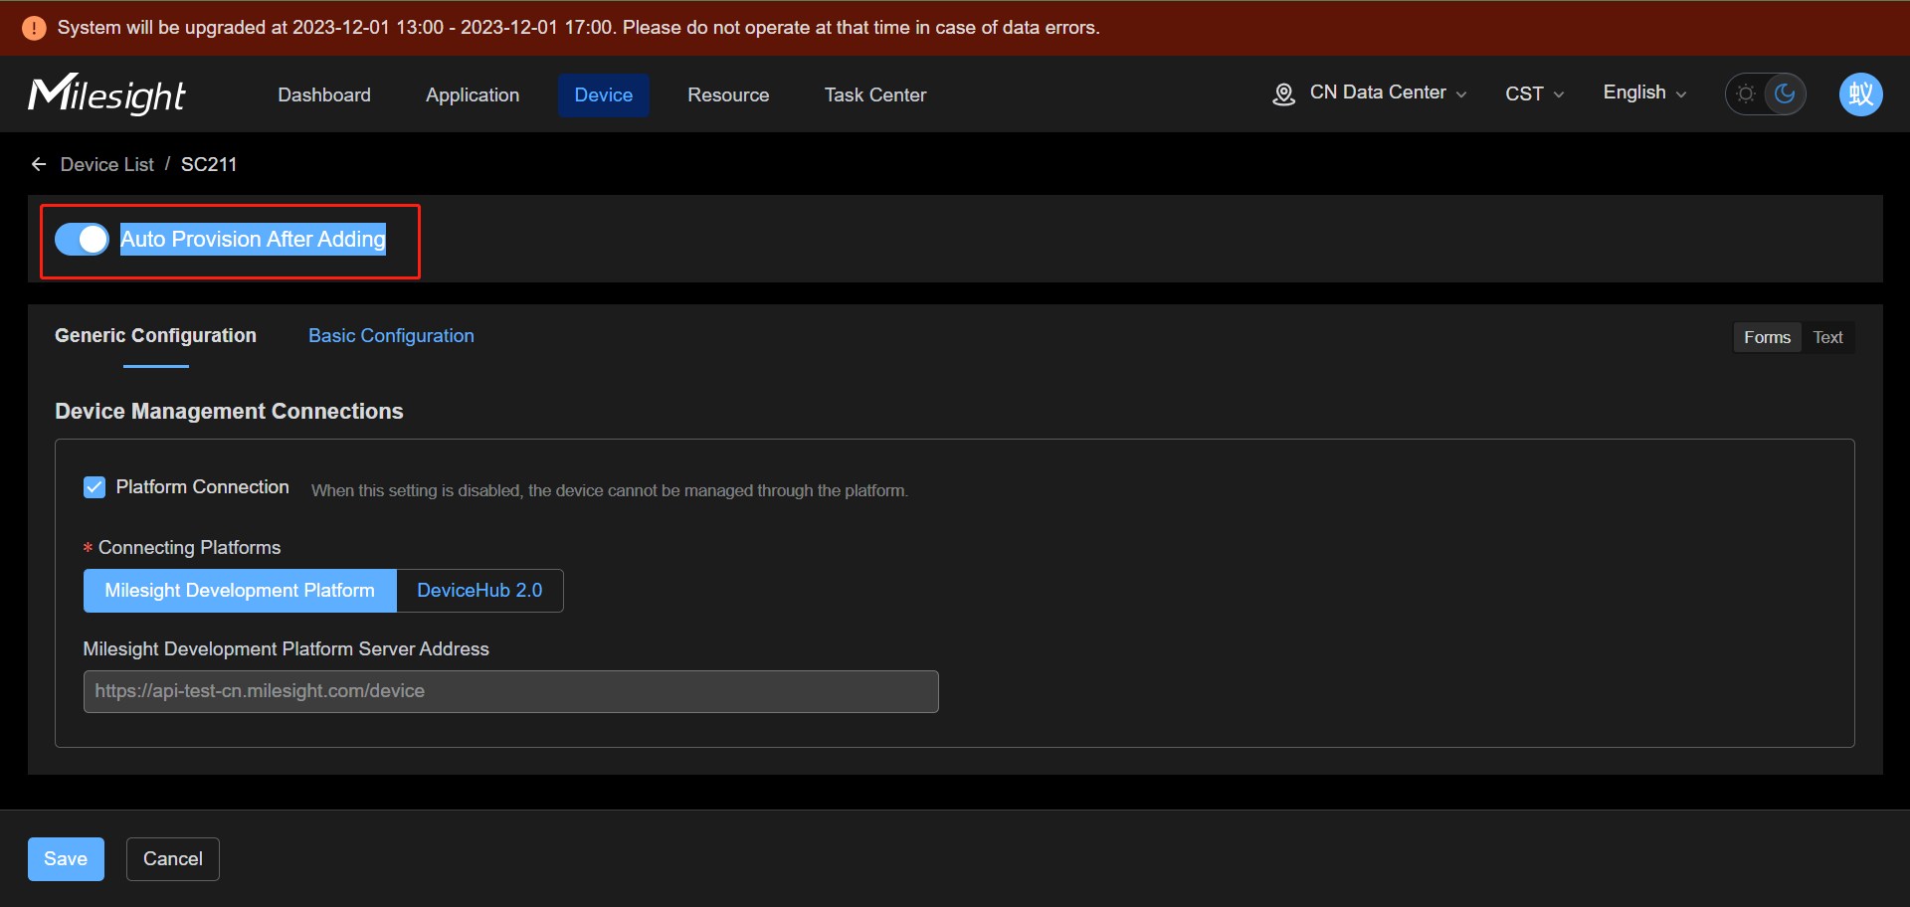Click the location pin icon for the data center
This screenshot has width=1910, height=907.
point(1284,94)
